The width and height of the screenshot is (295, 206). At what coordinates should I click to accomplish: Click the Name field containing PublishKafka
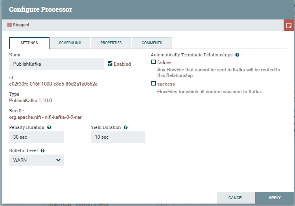(56, 64)
